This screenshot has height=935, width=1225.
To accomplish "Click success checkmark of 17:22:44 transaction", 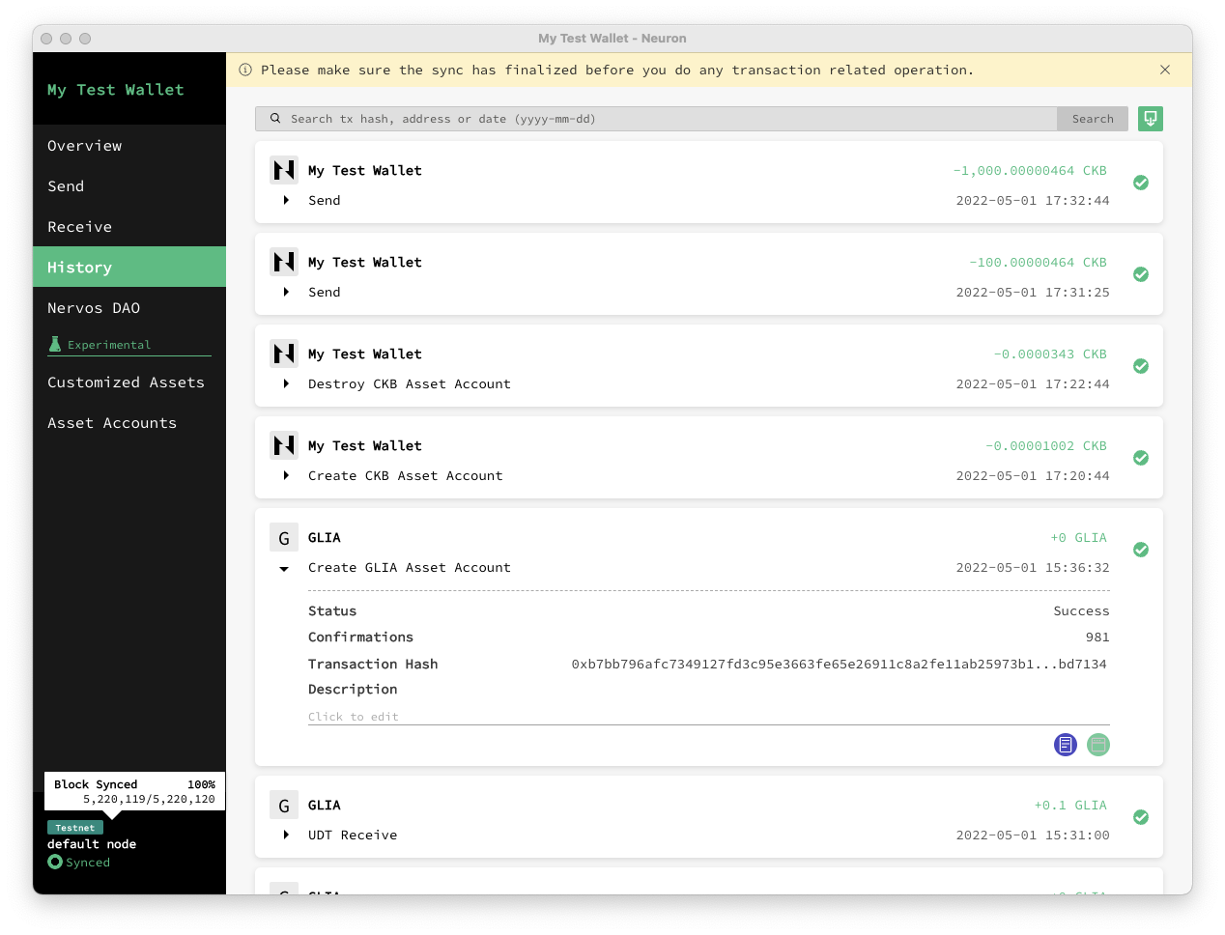I will click(1141, 366).
